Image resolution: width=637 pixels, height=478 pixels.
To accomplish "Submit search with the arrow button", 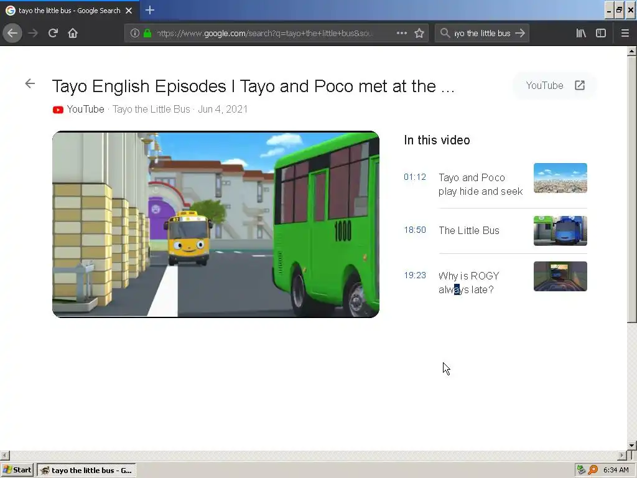I will (520, 33).
